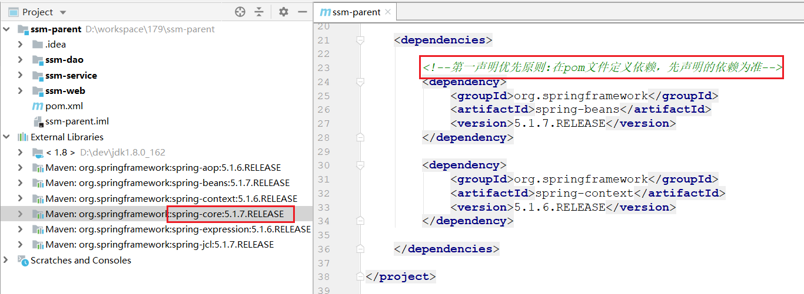Click the ssm-parent.iml file icon
Image resolution: width=804 pixels, height=294 pixels.
point(38,121)
